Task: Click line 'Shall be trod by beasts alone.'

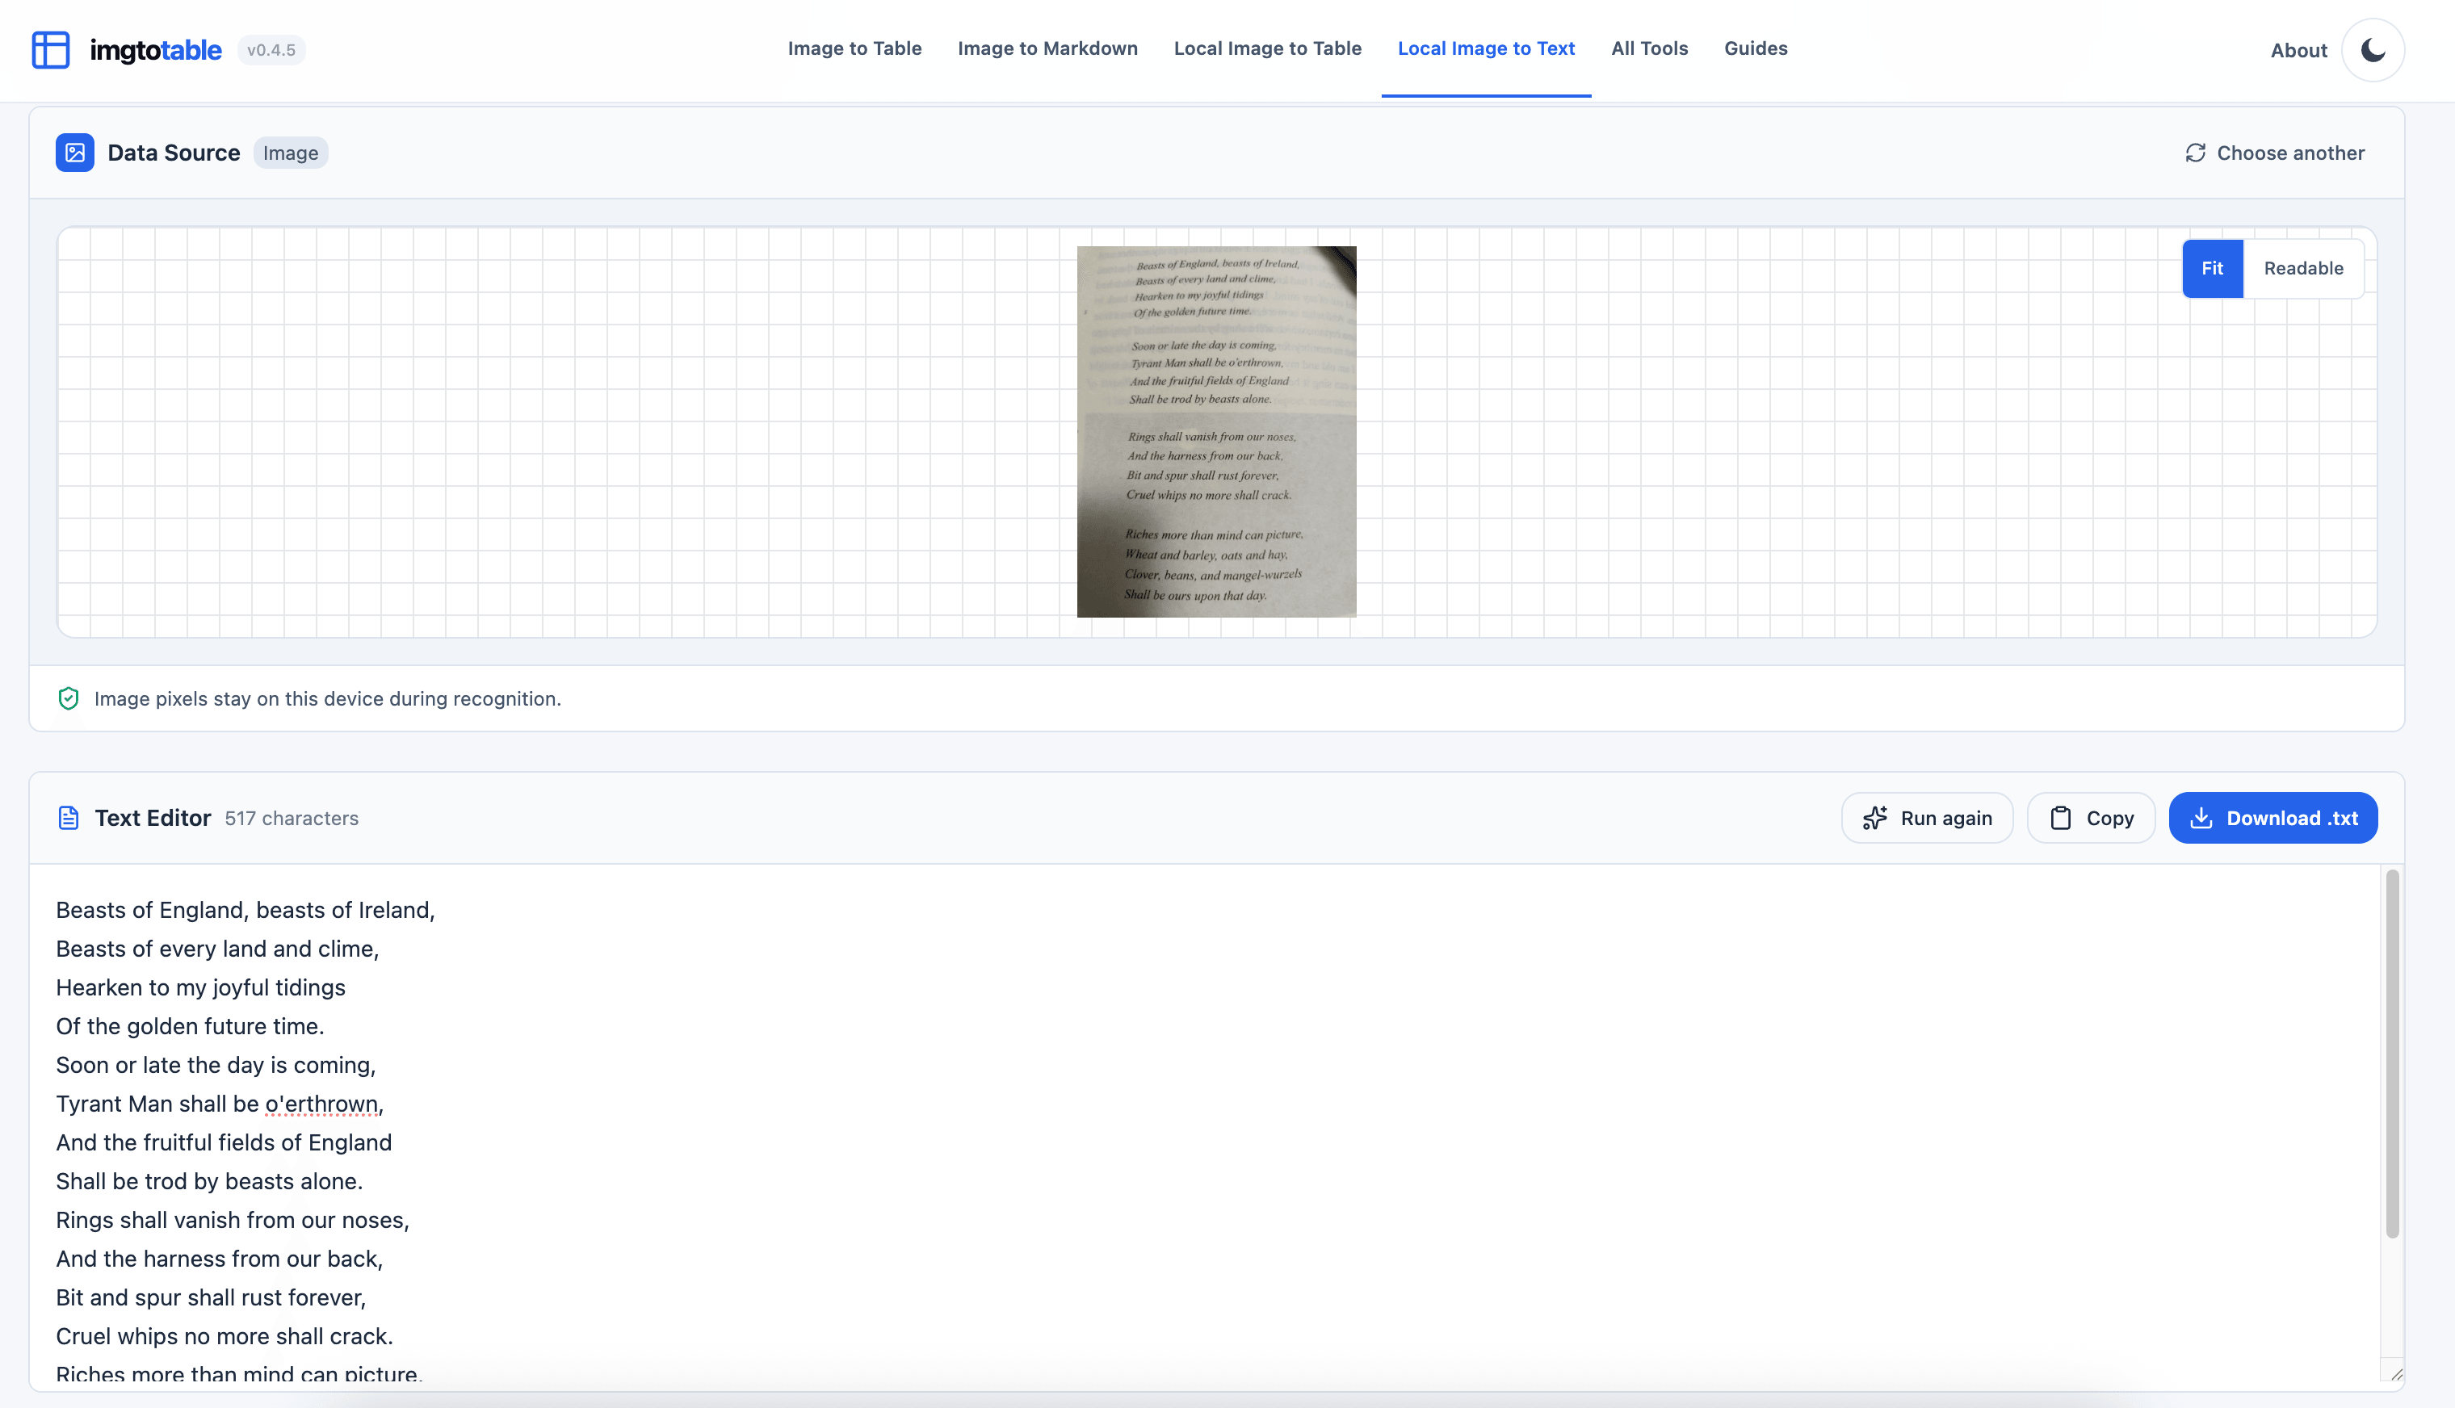Action: (209, 1181)
